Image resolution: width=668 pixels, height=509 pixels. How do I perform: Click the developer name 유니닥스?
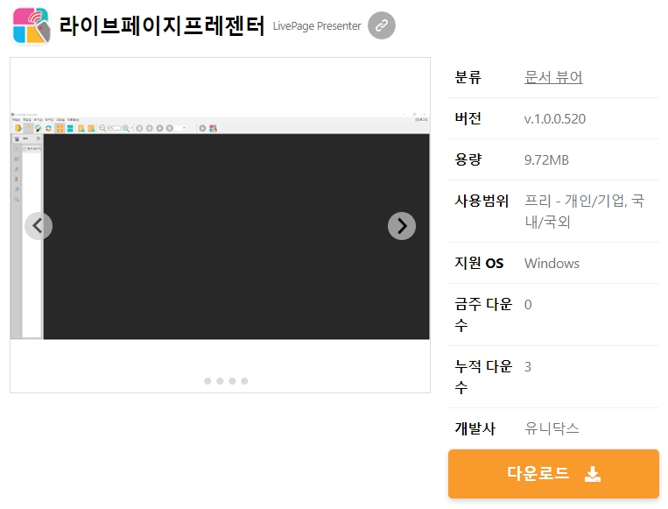552,428
